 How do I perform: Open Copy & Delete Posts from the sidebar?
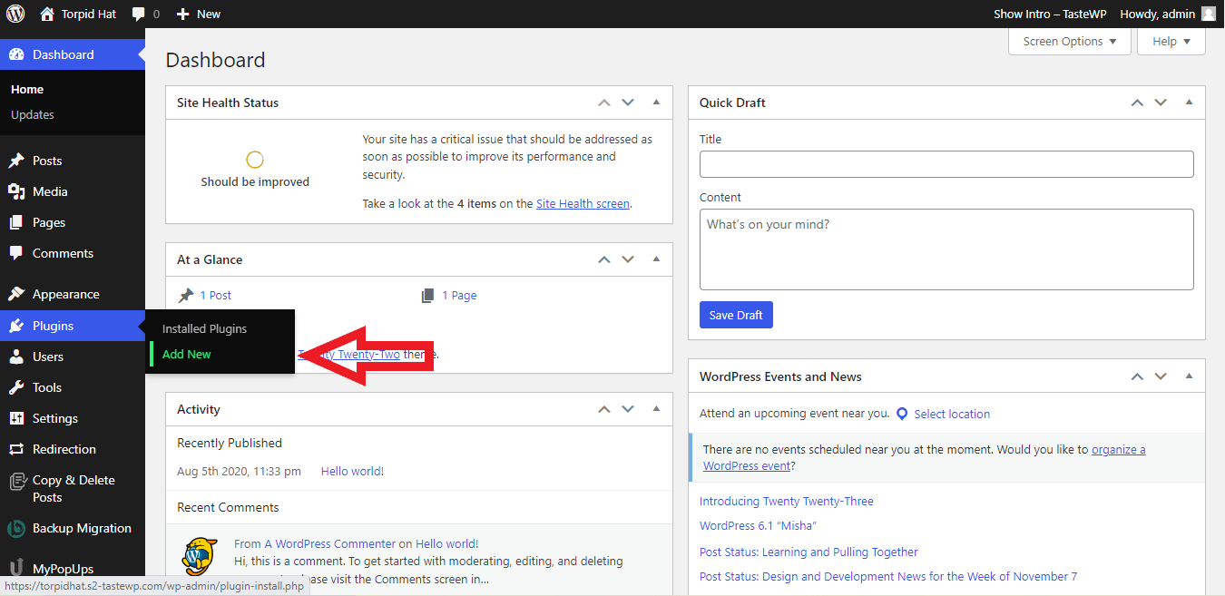(73, 488)
